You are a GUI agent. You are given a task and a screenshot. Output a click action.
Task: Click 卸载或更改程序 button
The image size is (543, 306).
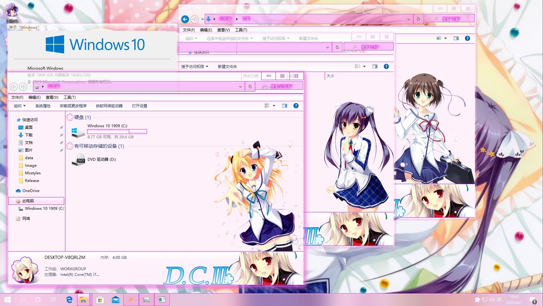tap(73, 106)
